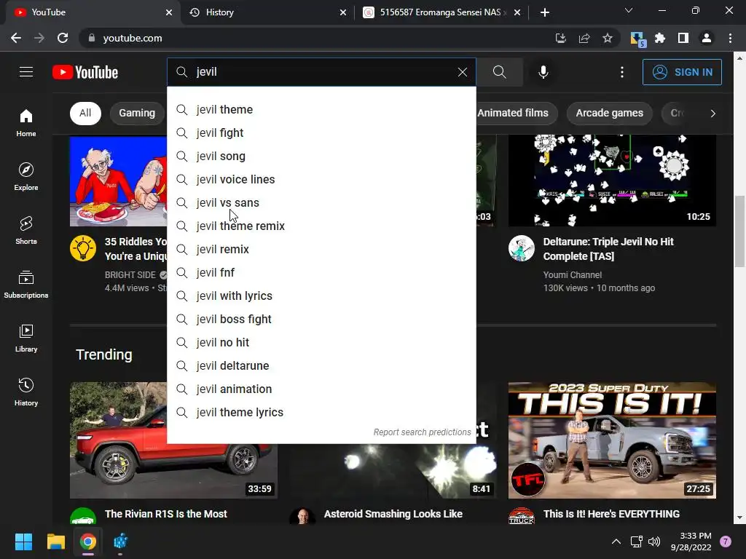Screen dimensions: 746x559
Task: Choose suggestion 'jevil boss fight'
Action: click(x=321, y=319)
